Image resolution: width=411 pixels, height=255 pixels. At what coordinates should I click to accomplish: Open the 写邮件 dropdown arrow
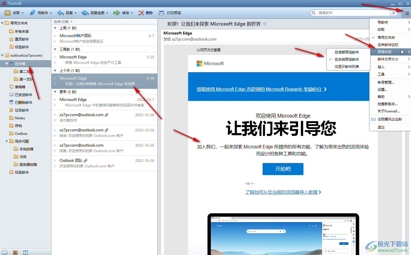tap(51, 13)
